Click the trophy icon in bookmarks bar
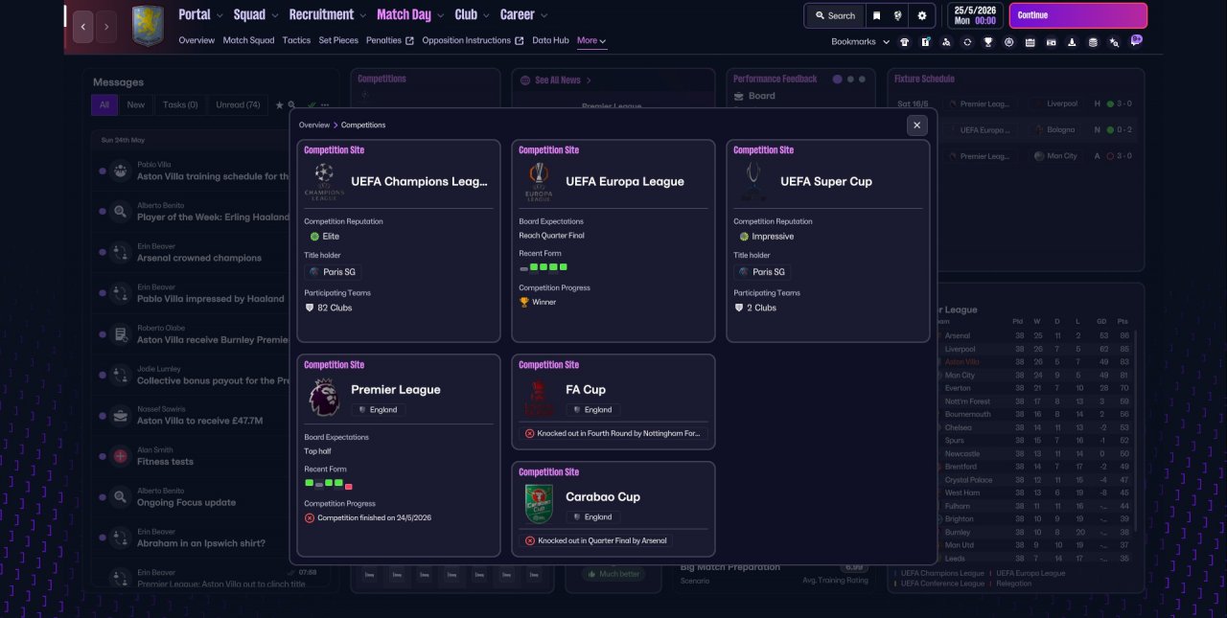The height and width of the screenshot is (618, 1227). pyautogui.click(x=988, y=42)
